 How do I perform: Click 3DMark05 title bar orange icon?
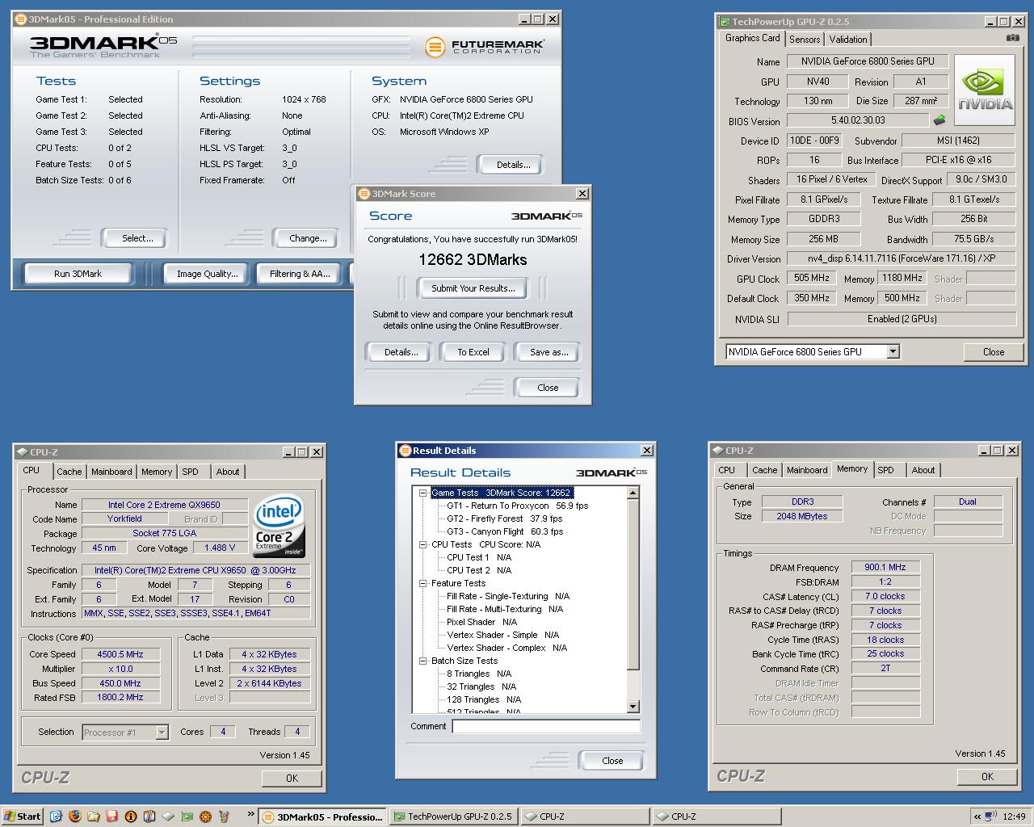click(21, 19)
